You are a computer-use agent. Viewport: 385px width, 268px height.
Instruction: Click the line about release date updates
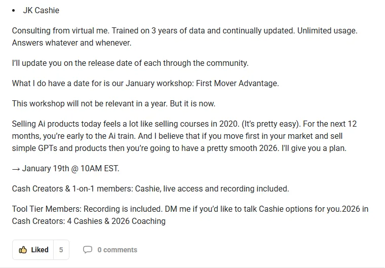(130, 63)
